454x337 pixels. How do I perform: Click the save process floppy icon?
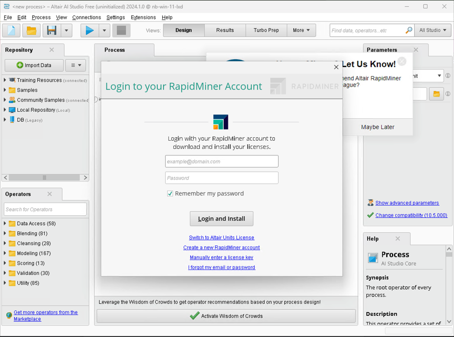point(51,31)
